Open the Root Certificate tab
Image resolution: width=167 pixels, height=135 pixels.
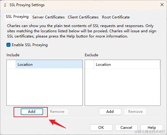[x=116, y=17]
